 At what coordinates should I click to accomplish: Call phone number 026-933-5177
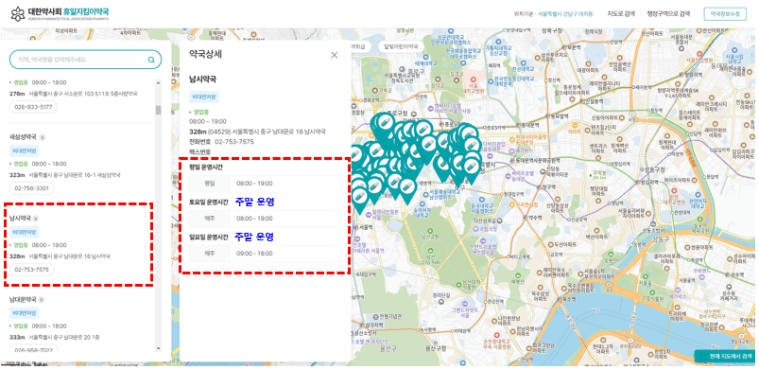[x=33, y=107]
